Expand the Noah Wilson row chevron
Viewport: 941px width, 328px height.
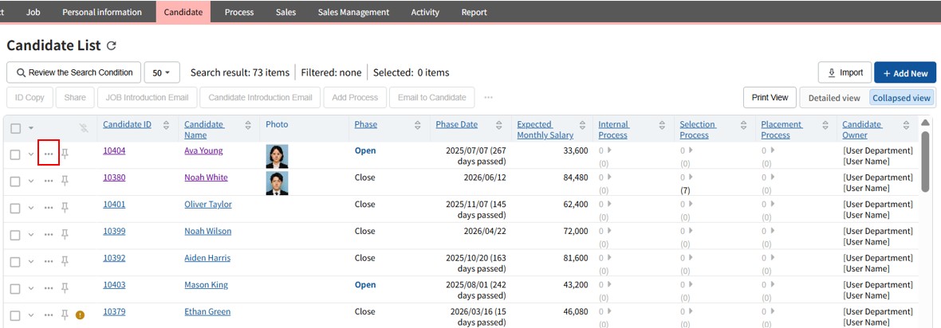[31, 234]
